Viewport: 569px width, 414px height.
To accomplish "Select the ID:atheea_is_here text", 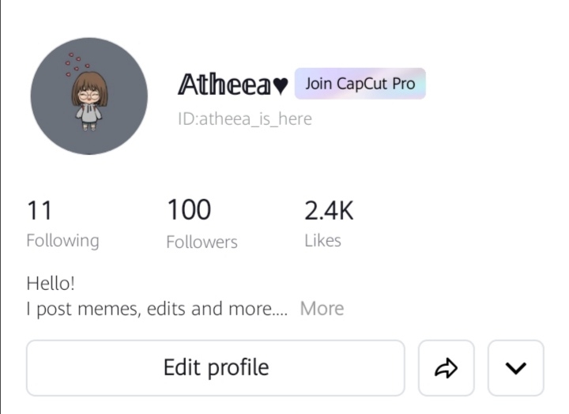I will 245,119.
